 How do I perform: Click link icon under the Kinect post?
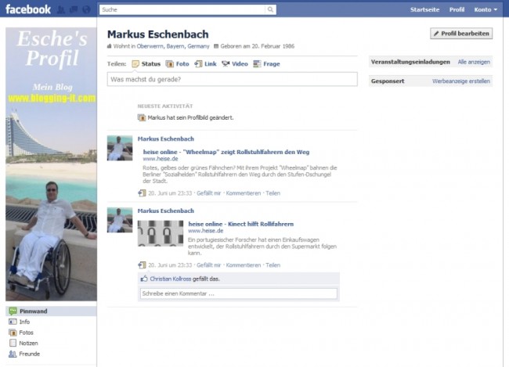coord(142,265)
